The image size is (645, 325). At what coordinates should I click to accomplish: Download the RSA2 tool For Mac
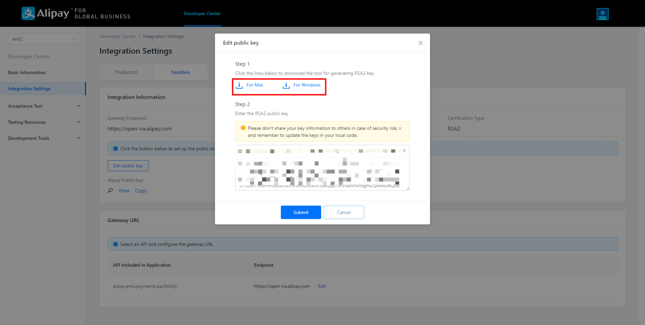255,85
